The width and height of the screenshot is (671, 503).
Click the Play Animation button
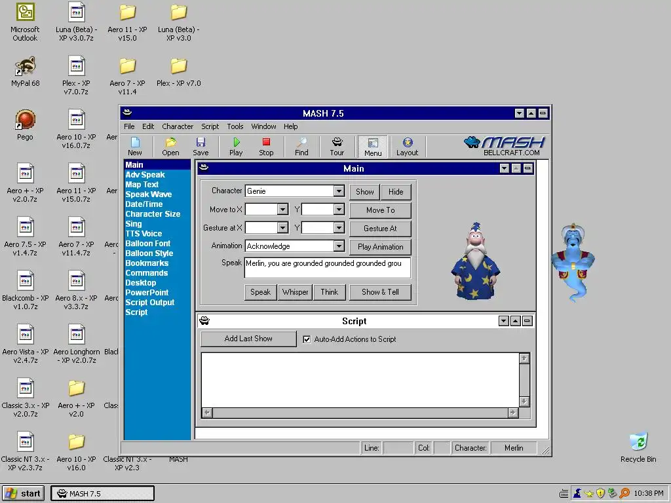point(381,247)
